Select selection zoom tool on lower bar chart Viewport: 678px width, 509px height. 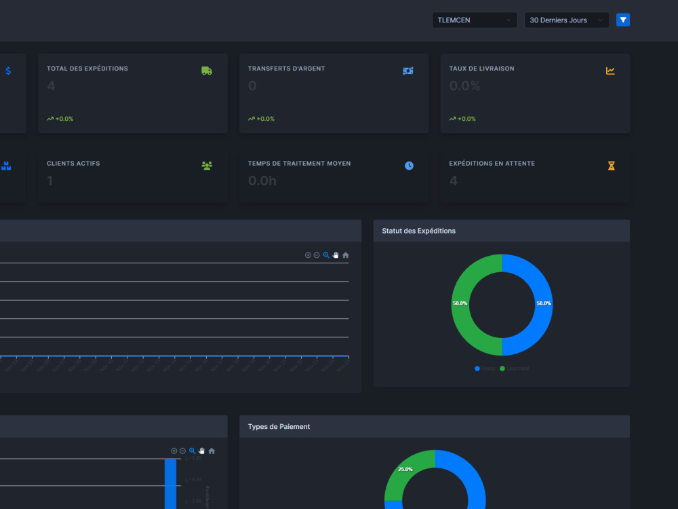point(192,451)
